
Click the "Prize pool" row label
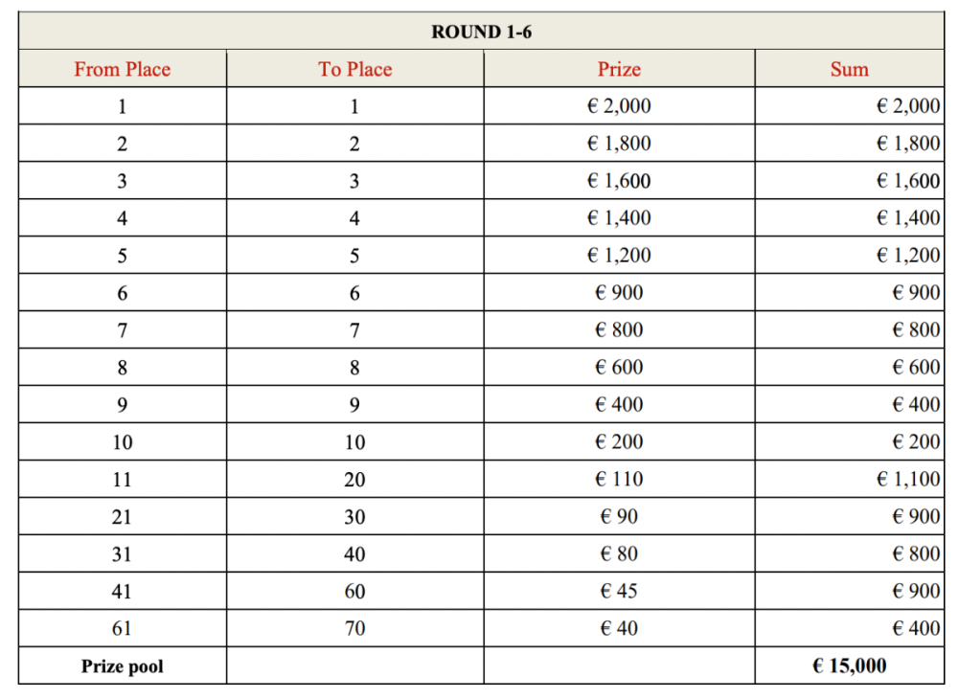[122, 666]
